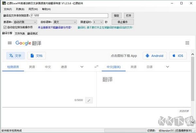
Task: Open the target language dropdown (英文)
Action: (x=65, y=22)
